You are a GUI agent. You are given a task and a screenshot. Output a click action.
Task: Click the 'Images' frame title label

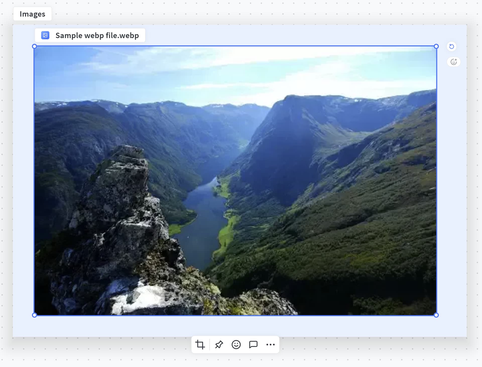click(32, 14)
